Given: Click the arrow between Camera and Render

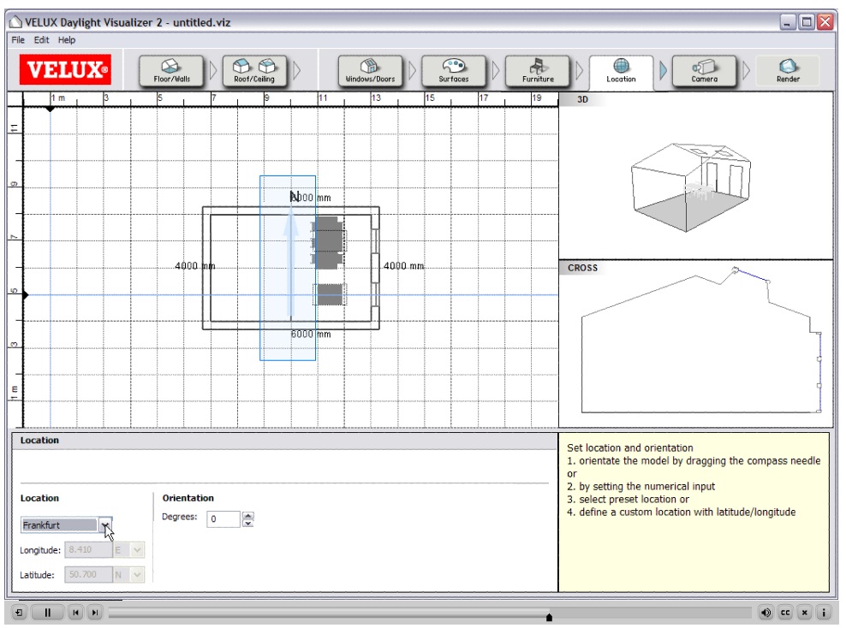Looking at the screenshot, I should (747, 71).
